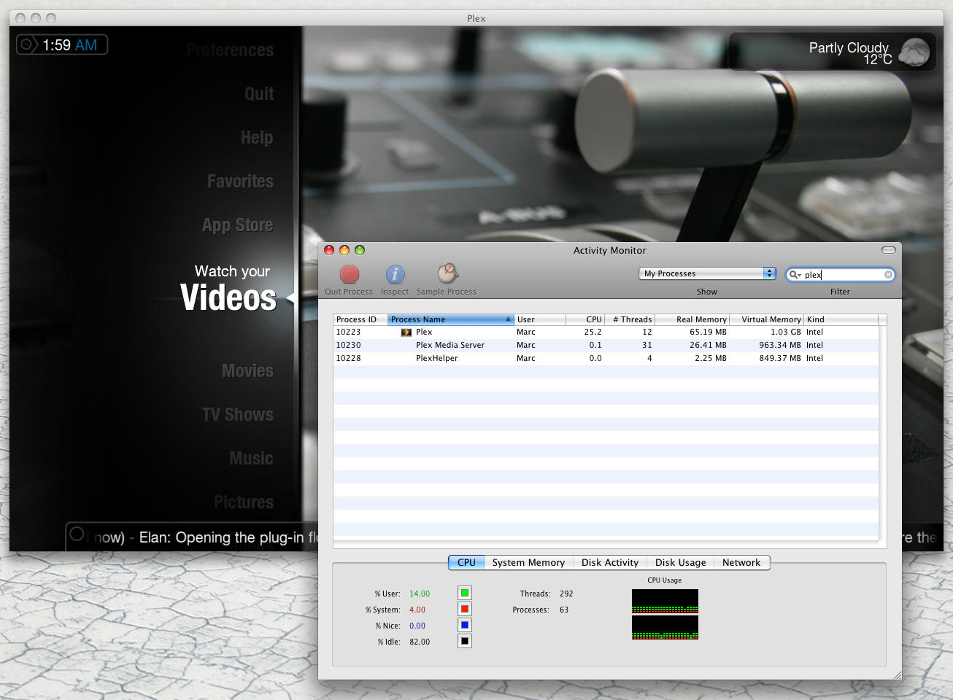Select Pictures in Plex menu
This screenshot has width=953, height=700.
(244, 502)
